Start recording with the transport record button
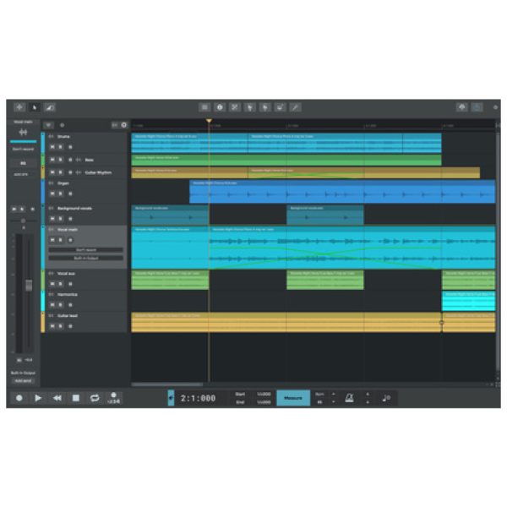 pyautogui.click(x=19, y=398)
